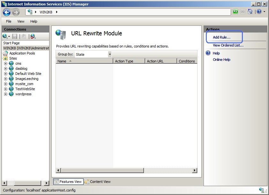
Task: Click arrow after WIN2K8 in address bar
Action: [56, 12]
